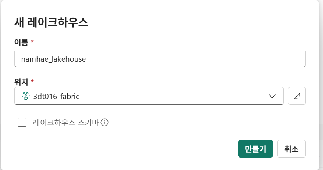Click the 이름 field label
Image resolution: width=323 pixels, height=170 pixels.
tap(21, 42)
